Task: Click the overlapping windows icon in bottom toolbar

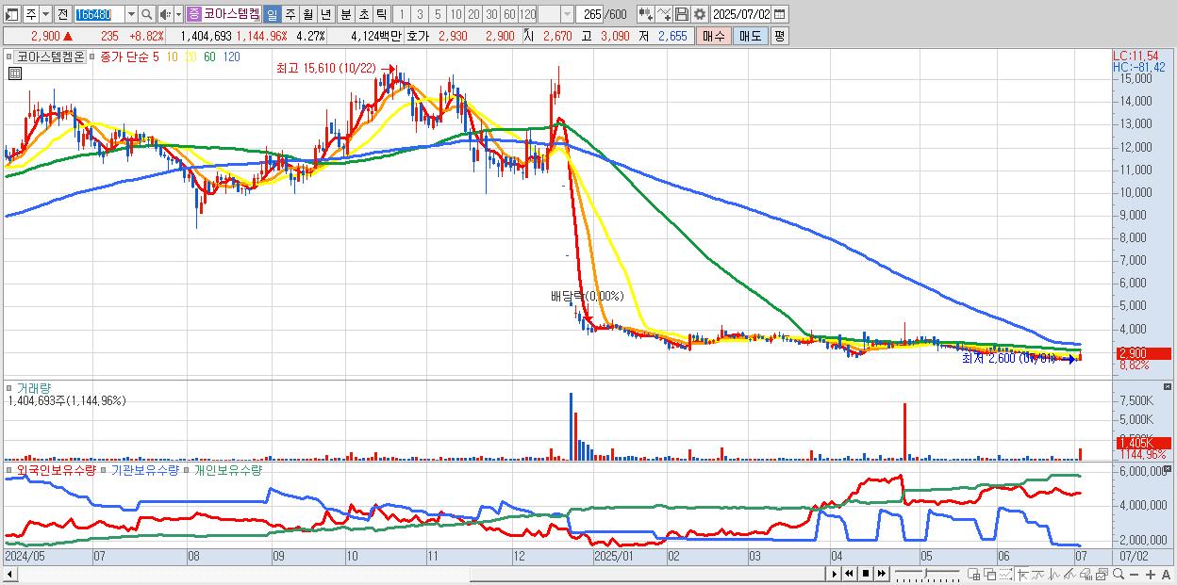Action: point(989,575)
